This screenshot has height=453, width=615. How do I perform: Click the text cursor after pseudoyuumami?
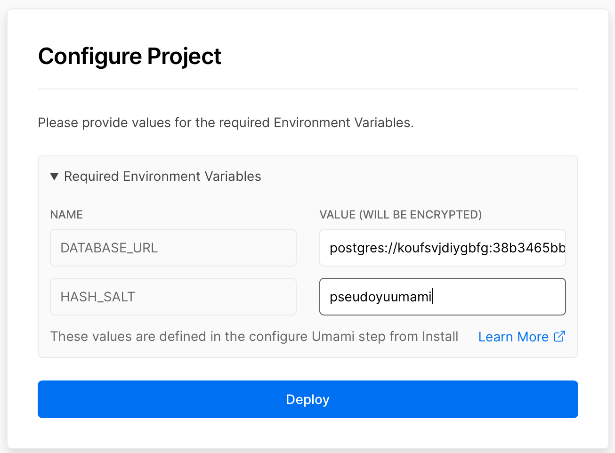pyautogui.click(x=433, y=297)
